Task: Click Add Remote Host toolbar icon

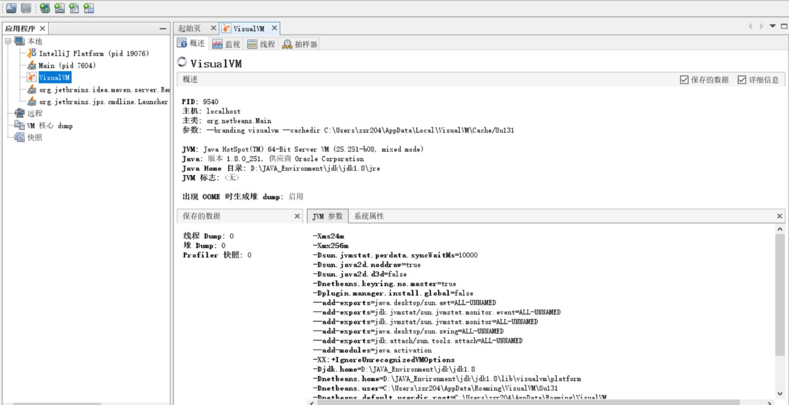Action: coord(45,8)
